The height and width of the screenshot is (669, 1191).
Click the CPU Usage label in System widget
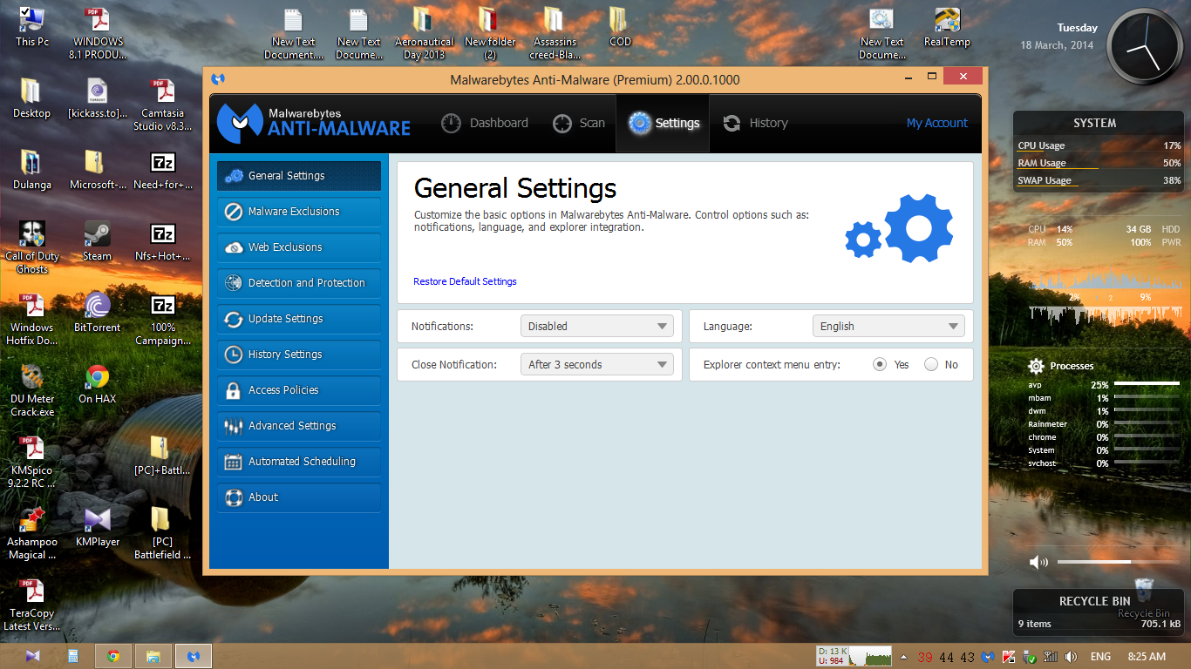1041,145
